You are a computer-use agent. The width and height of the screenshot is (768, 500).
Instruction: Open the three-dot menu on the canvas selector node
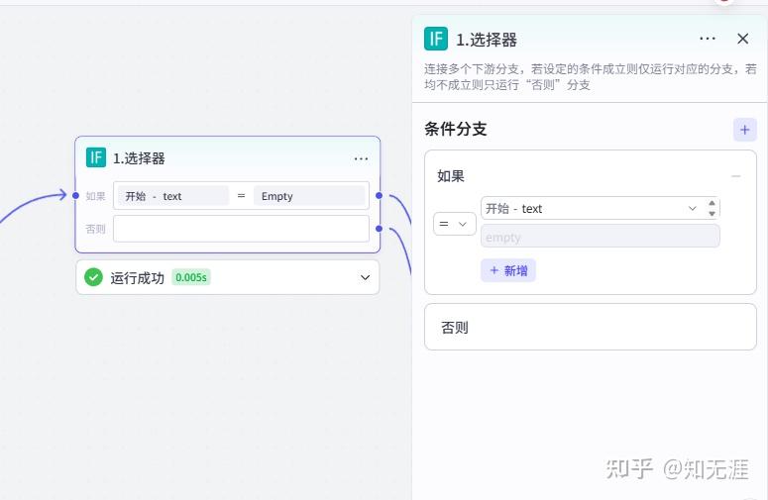tap(361, 158)
